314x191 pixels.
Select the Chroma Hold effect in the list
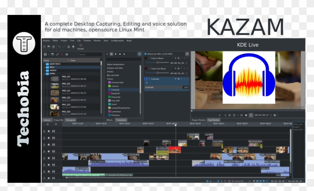(x=117, y=82)
